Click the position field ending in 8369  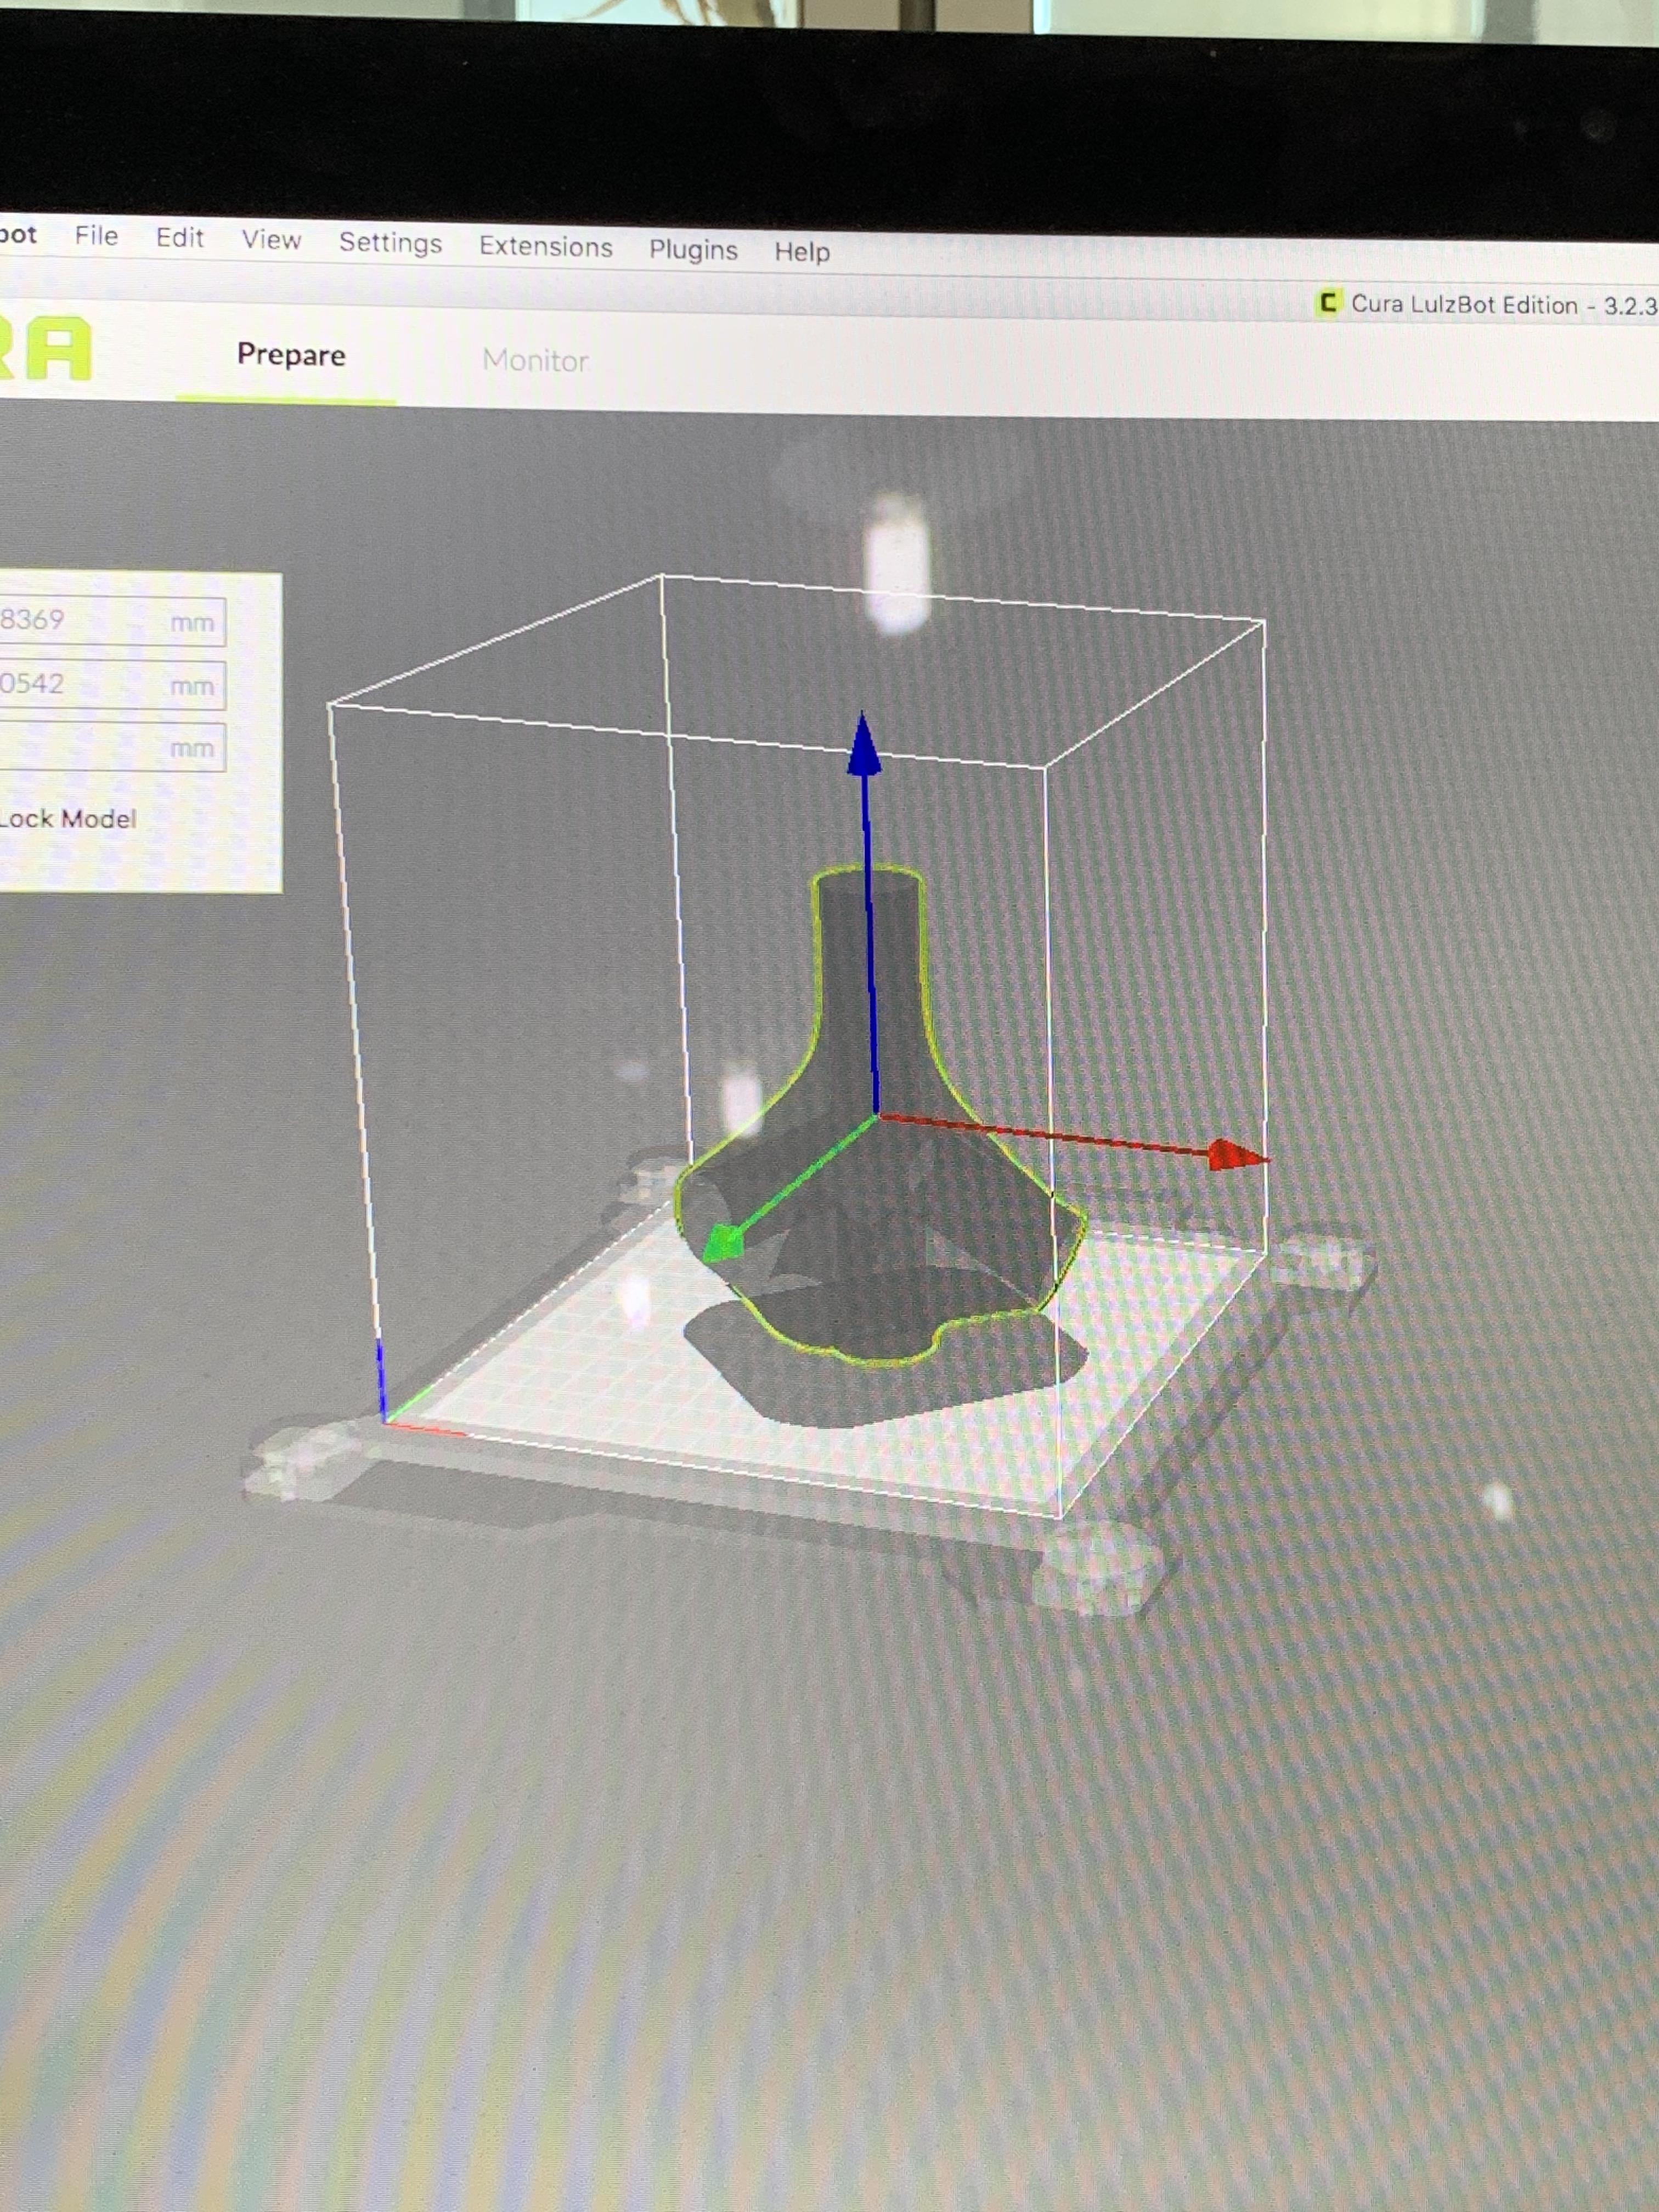point(100,621)
